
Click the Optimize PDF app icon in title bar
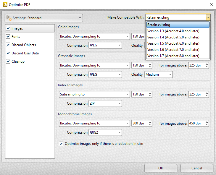click(x=5, y=4)
